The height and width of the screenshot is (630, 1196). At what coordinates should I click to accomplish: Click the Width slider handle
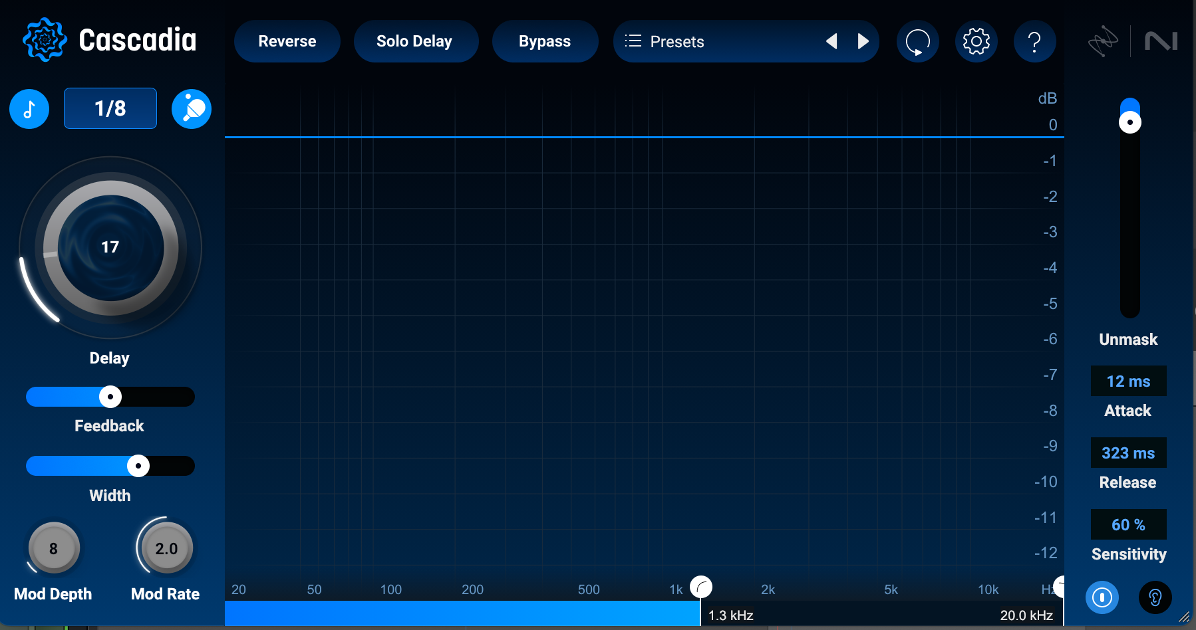pyautogui.click(x=138, y=466)
